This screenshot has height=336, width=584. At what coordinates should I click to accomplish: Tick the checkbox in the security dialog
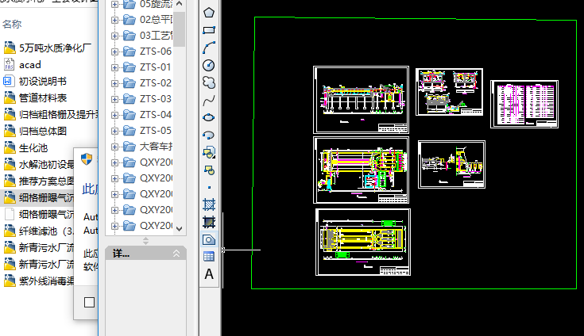coord(89,302)
